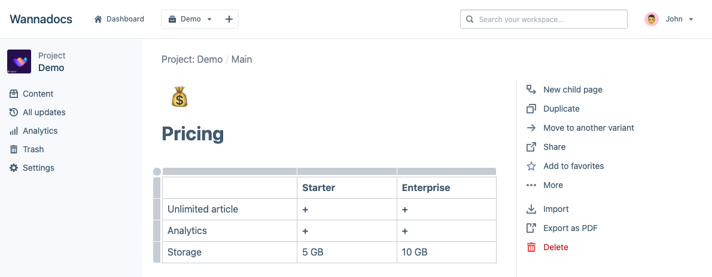Click the money bag page emoji

[x=179, y=97]
